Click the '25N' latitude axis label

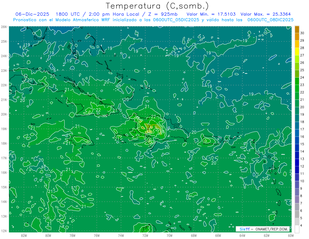coord(4,41)
